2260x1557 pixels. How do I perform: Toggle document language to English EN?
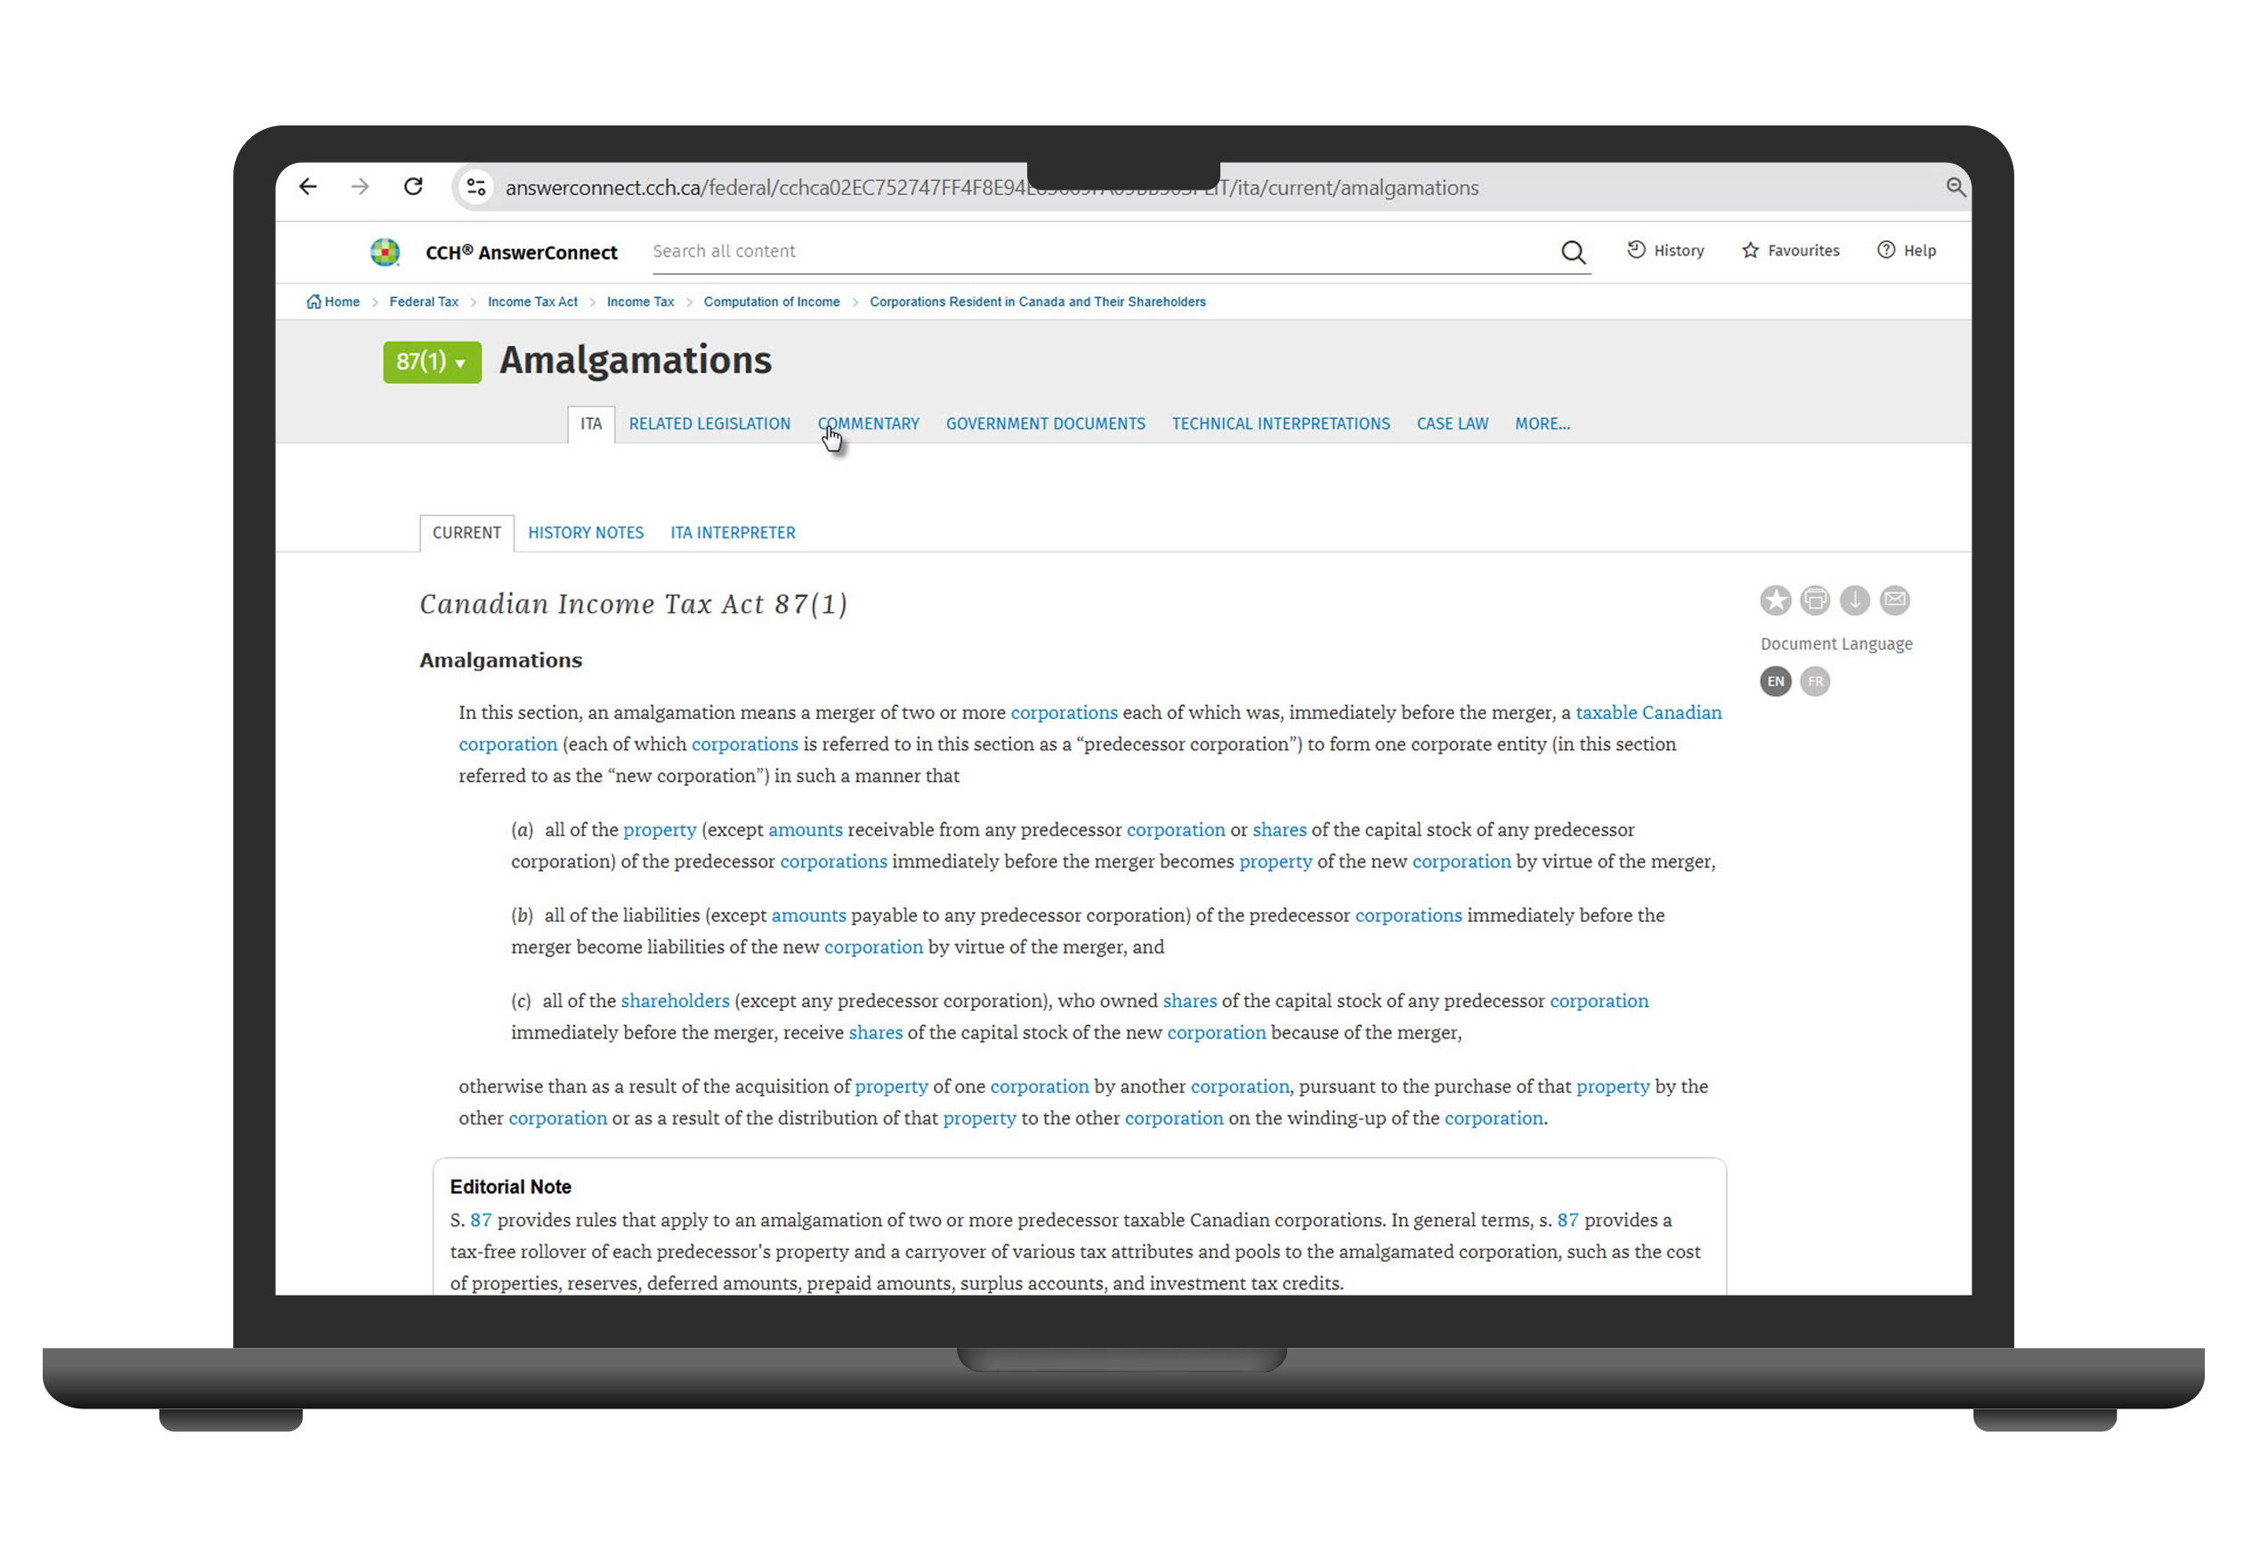[1778, 680]
